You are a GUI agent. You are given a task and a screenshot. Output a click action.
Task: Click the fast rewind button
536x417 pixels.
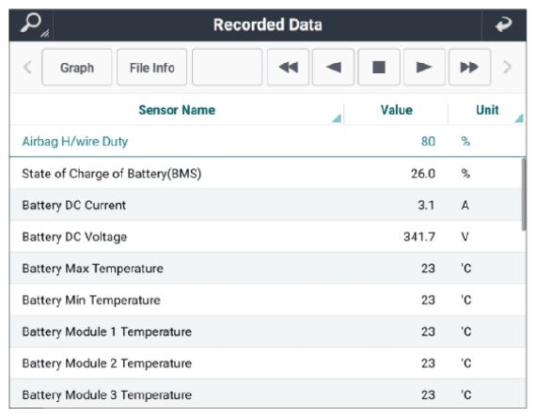[x=288, y=67]
